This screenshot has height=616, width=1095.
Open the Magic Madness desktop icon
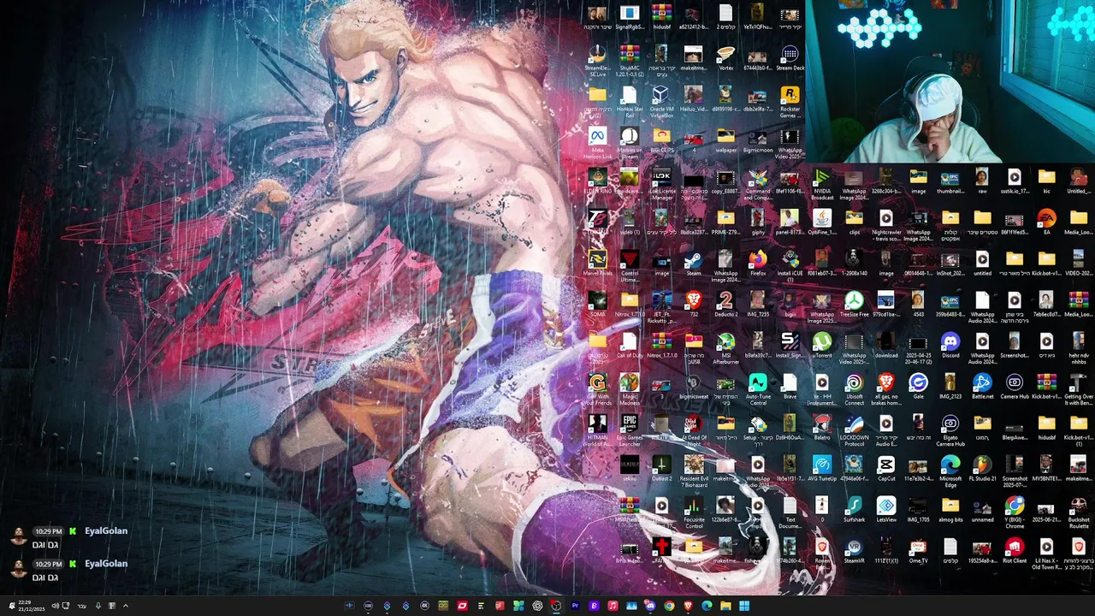point(630,388)
